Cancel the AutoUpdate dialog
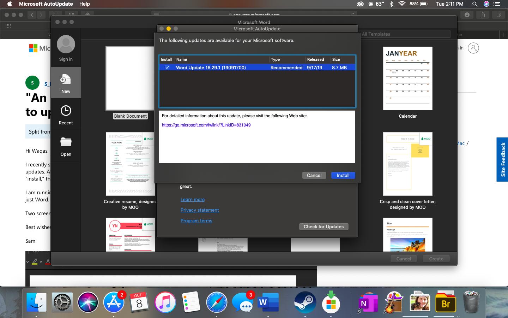 point(314,175)
